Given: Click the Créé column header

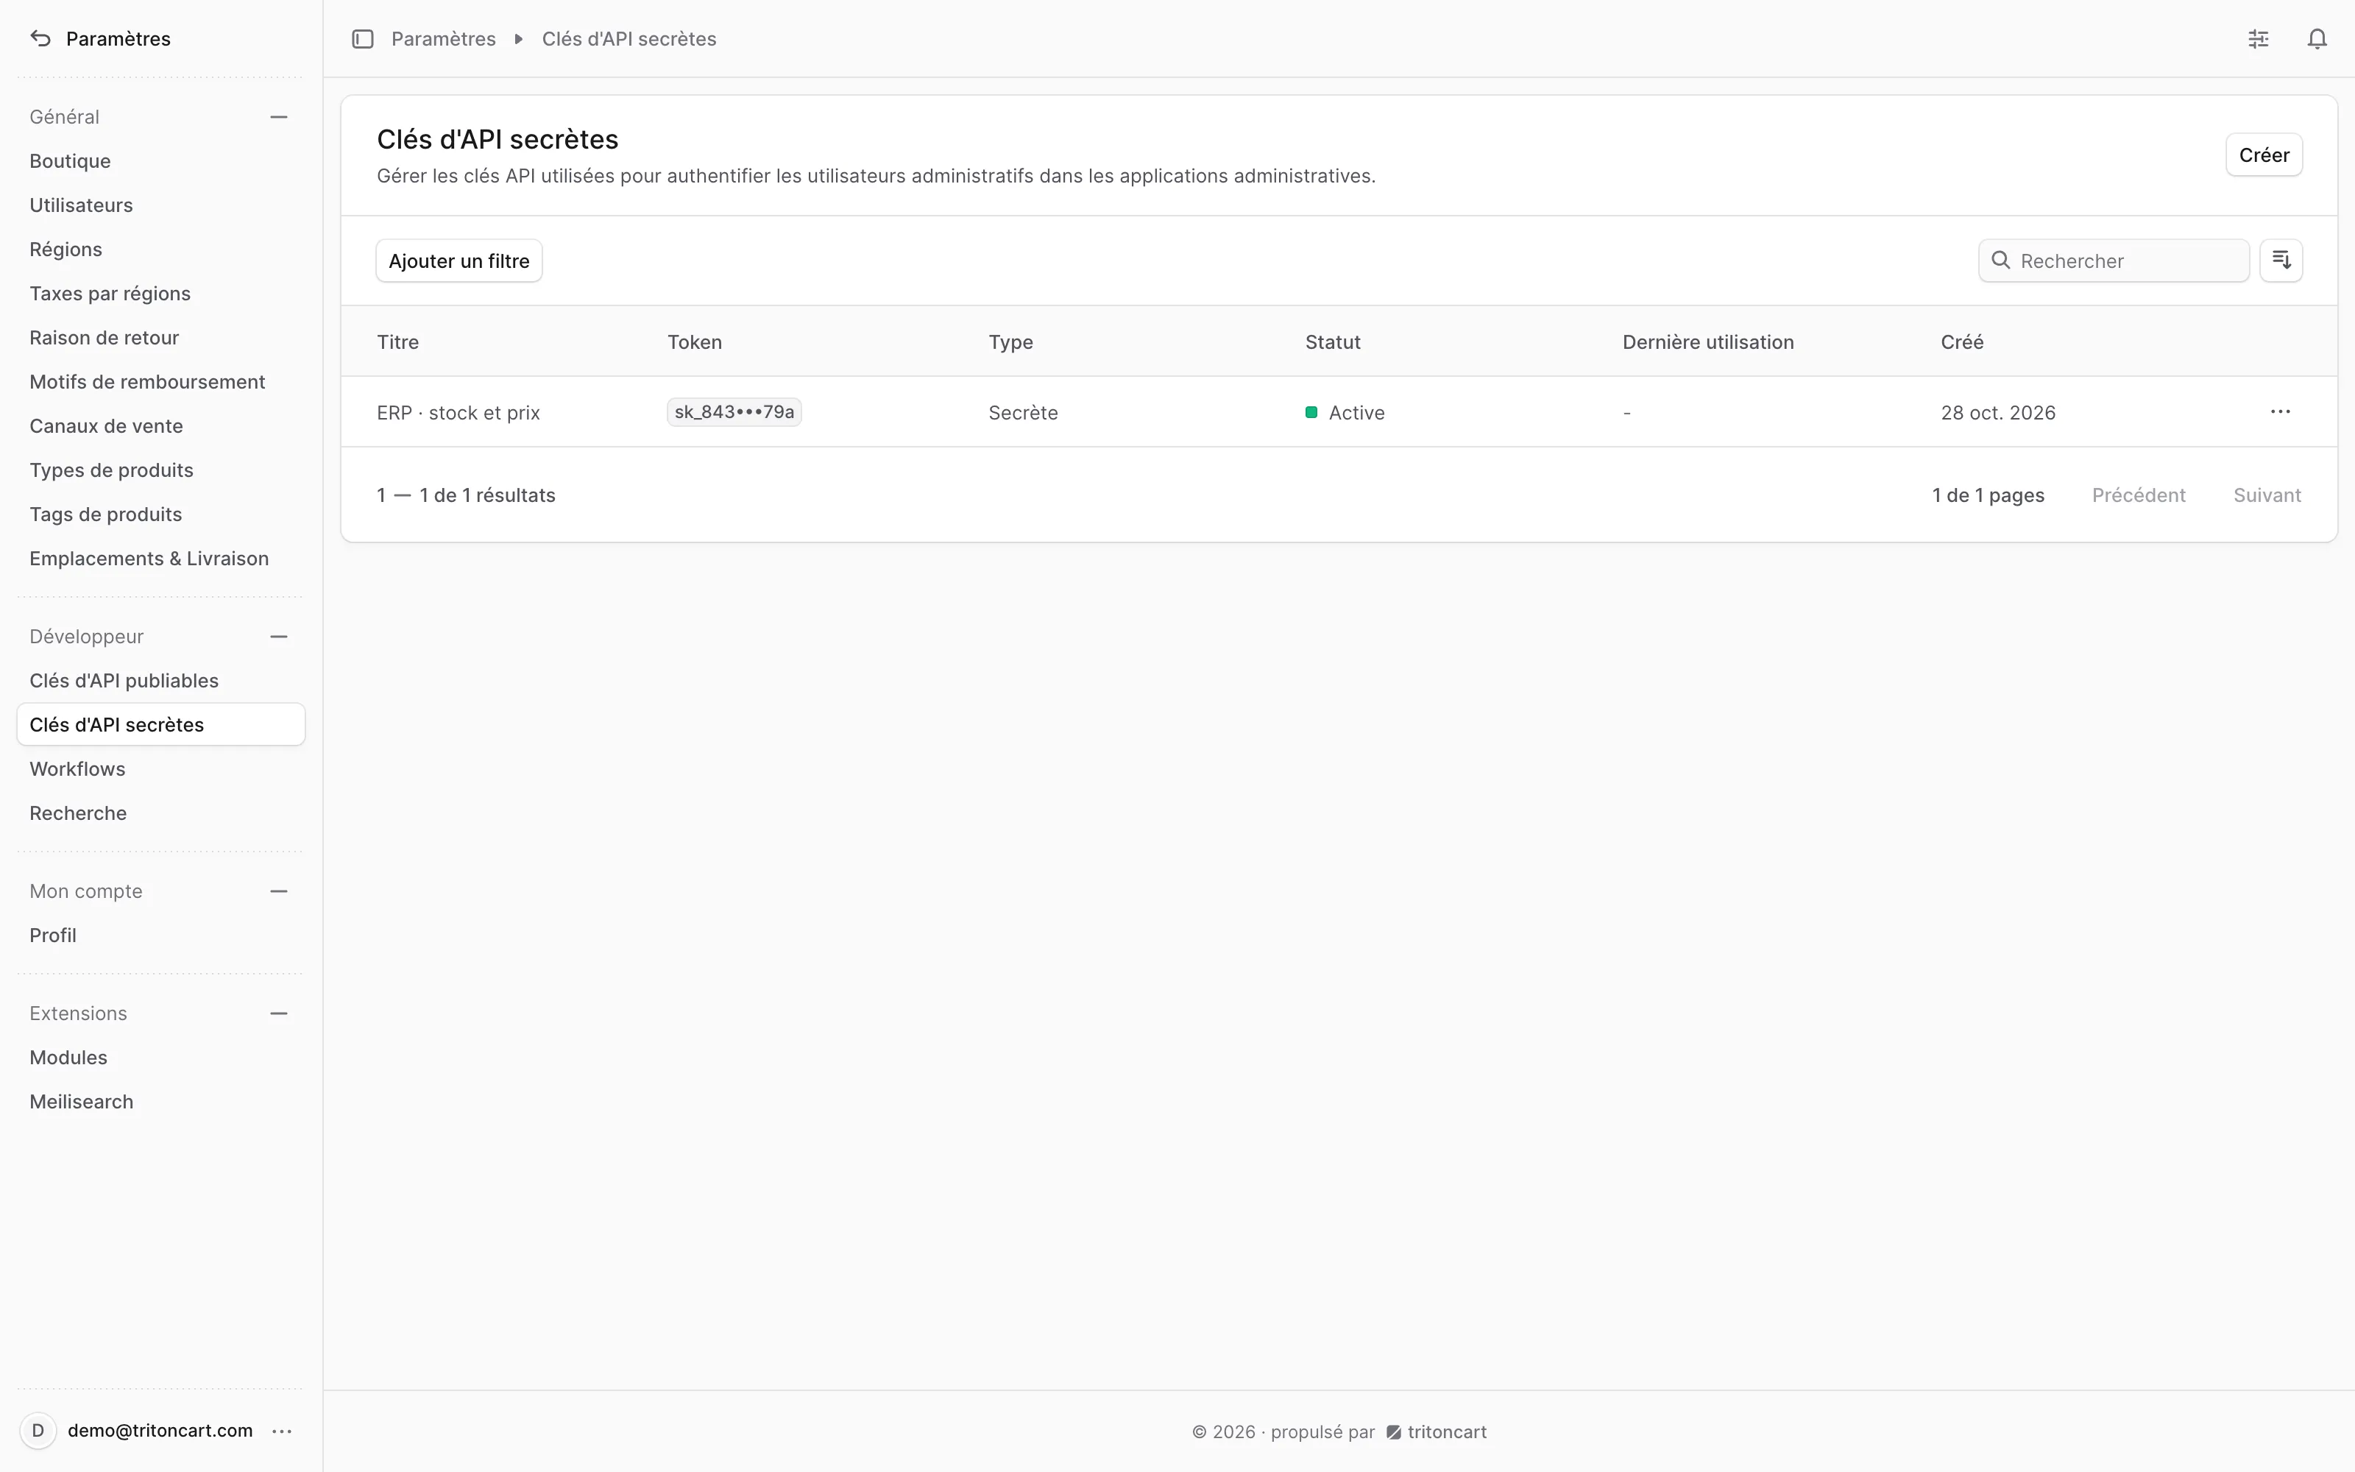Looking at the screenshot, I should click(x=1962, y=342).
